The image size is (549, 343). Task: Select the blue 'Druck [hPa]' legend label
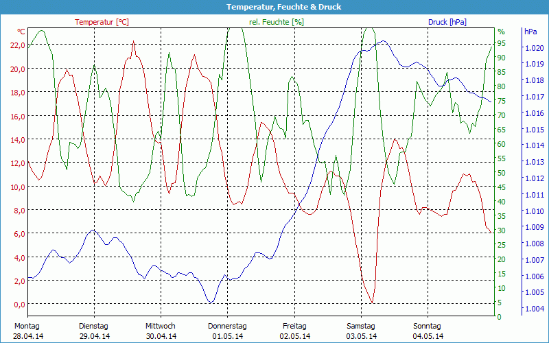(x=447, y=22)
